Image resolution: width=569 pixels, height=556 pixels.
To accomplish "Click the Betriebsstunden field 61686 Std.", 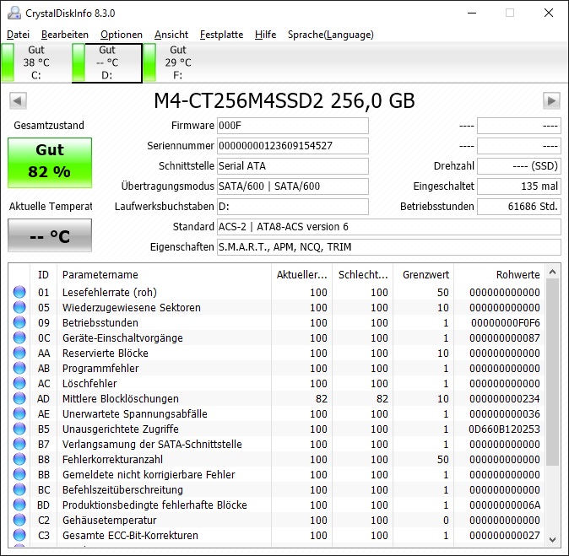I will 519,207.
